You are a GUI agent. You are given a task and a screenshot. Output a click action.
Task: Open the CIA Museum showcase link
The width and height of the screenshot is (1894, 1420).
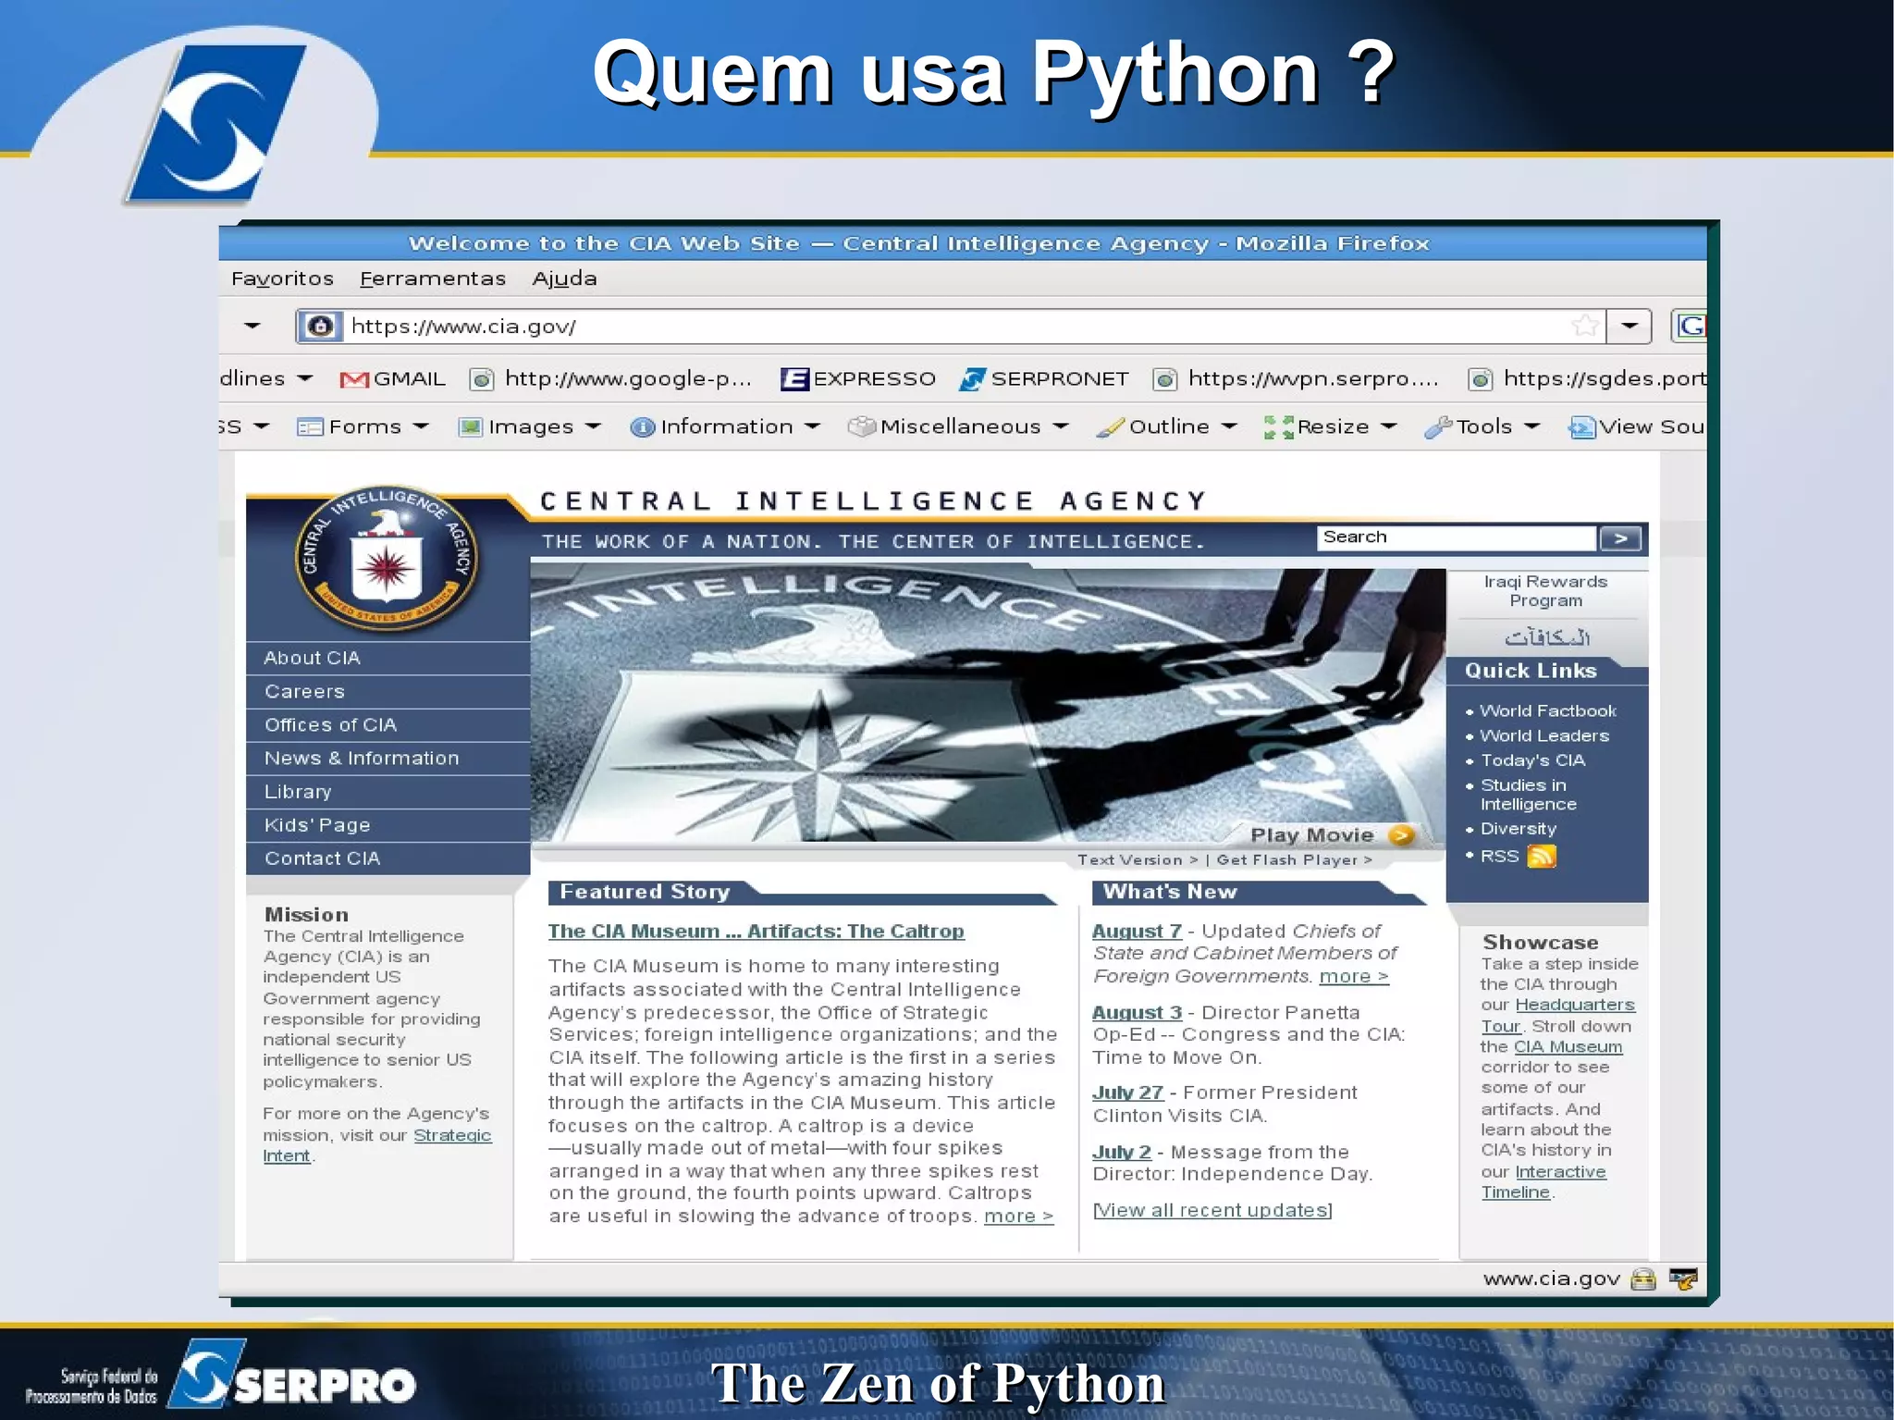pos(1568,1047)
